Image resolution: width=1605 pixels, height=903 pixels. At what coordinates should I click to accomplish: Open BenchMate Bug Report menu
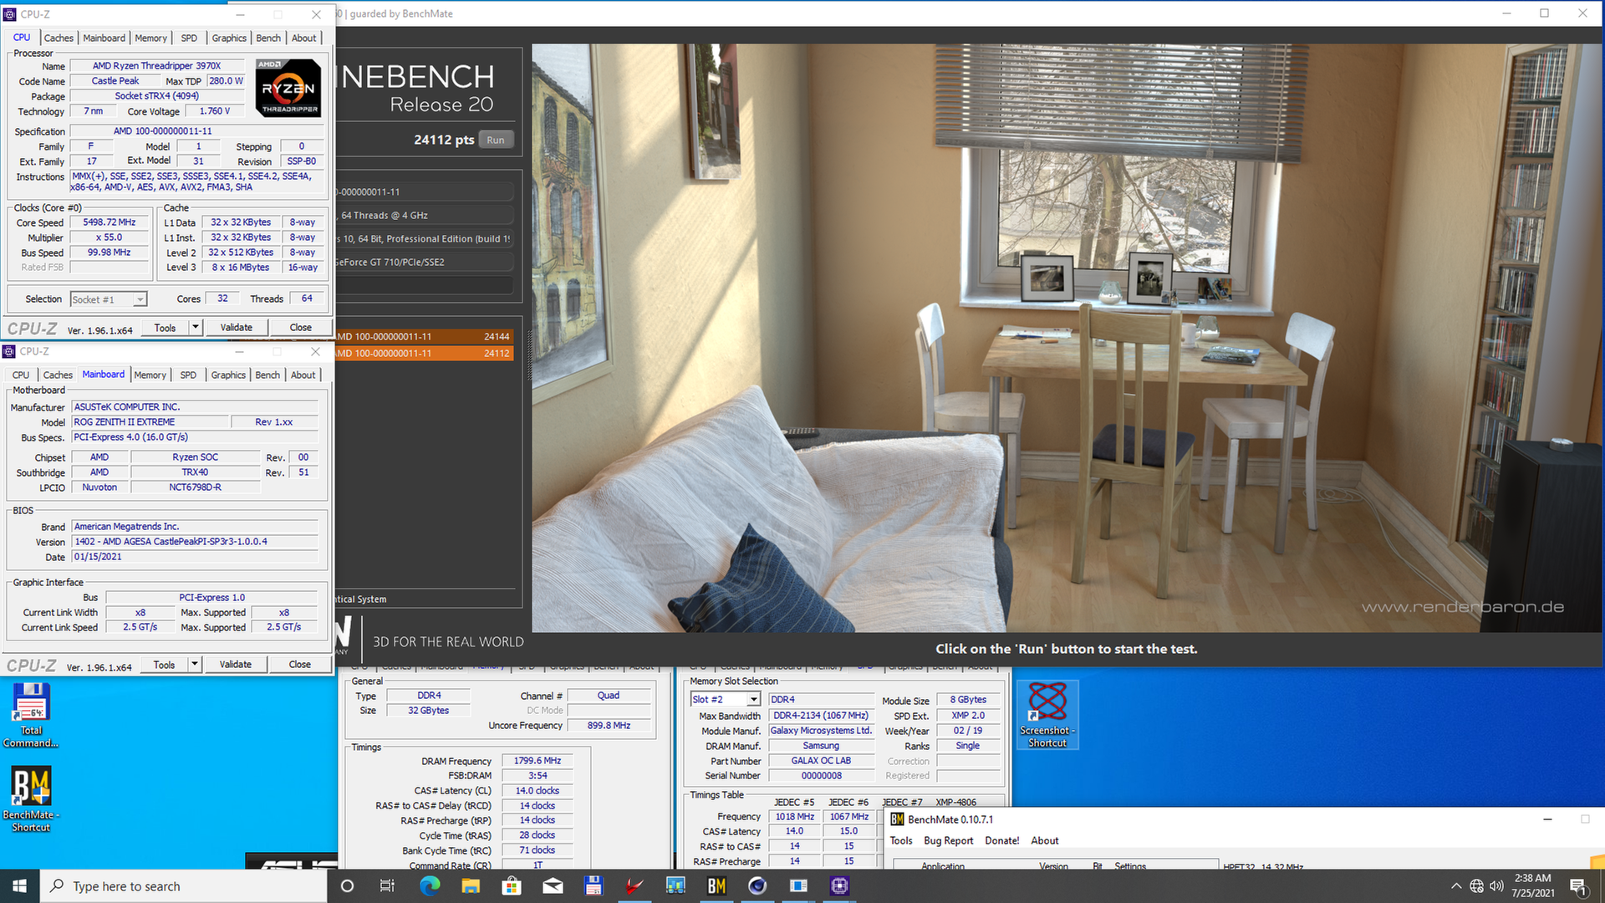pos(949,841)
